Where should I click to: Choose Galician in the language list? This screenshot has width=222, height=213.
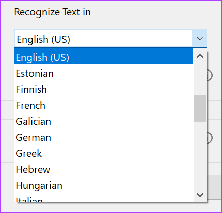coord(104,121)
